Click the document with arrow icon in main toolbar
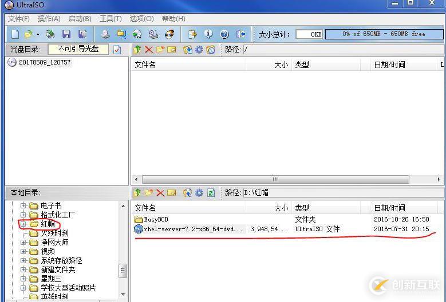The width and height of the screenshot is (446, 302). coord(192,34)
